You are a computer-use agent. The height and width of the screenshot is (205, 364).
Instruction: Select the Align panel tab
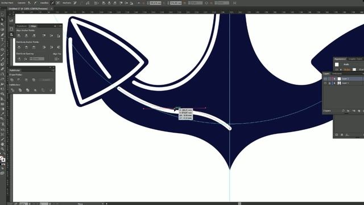click(34, 26)
